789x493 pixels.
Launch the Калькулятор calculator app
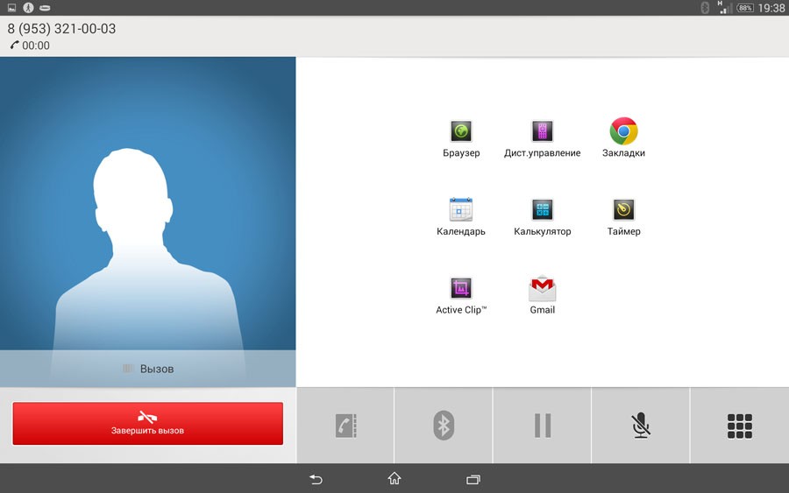point(542,209)
